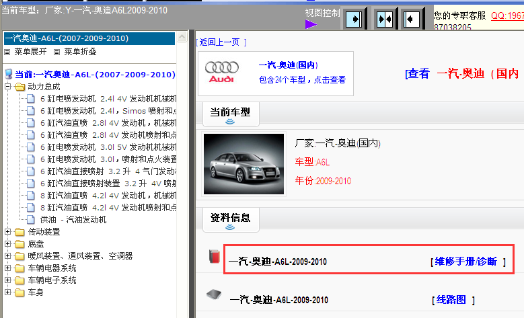Open 6缸汽油直喷 2.8l 4V 发动机喷射和点火 item

[108, 135]
